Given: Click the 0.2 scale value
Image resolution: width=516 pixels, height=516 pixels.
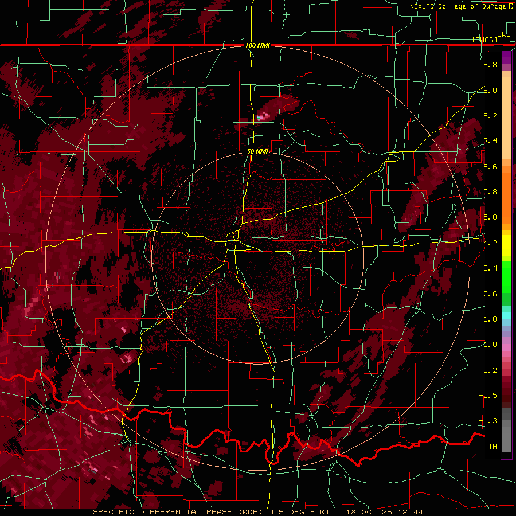Looking at the screenshot, I should [x=490, y=370].
